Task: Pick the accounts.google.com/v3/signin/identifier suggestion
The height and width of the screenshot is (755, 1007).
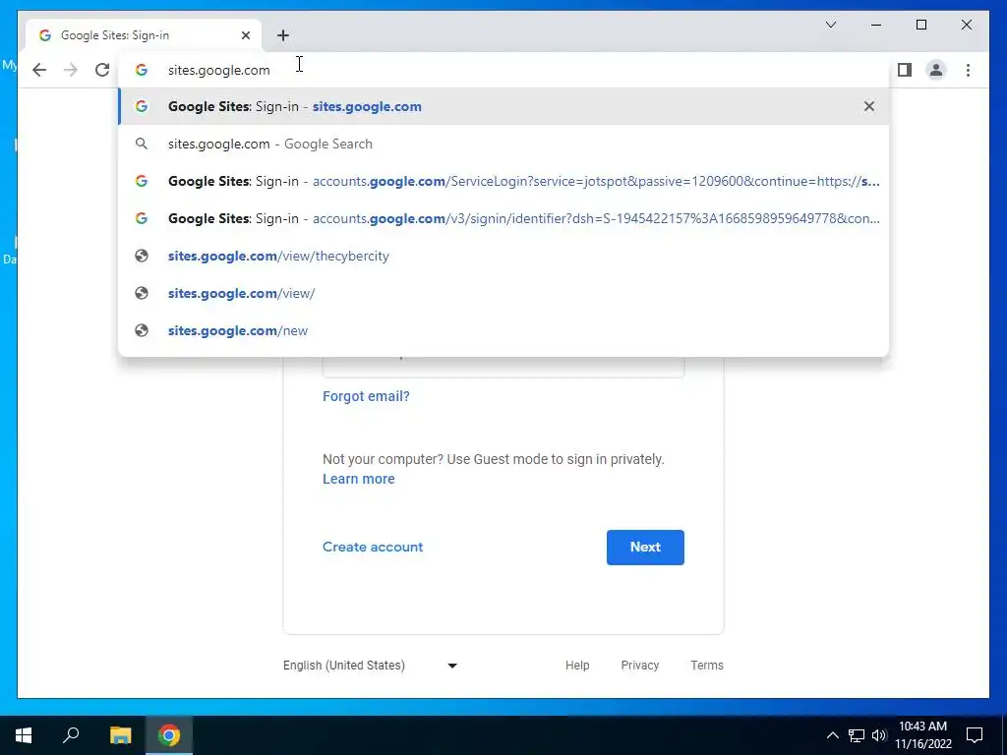Action: pyautogui.click(x=504, y=218)
